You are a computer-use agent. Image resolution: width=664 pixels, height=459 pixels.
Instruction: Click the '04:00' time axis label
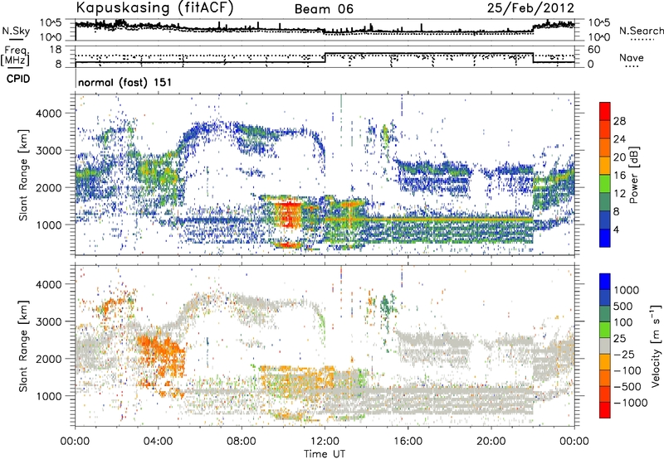coord(158,442)
